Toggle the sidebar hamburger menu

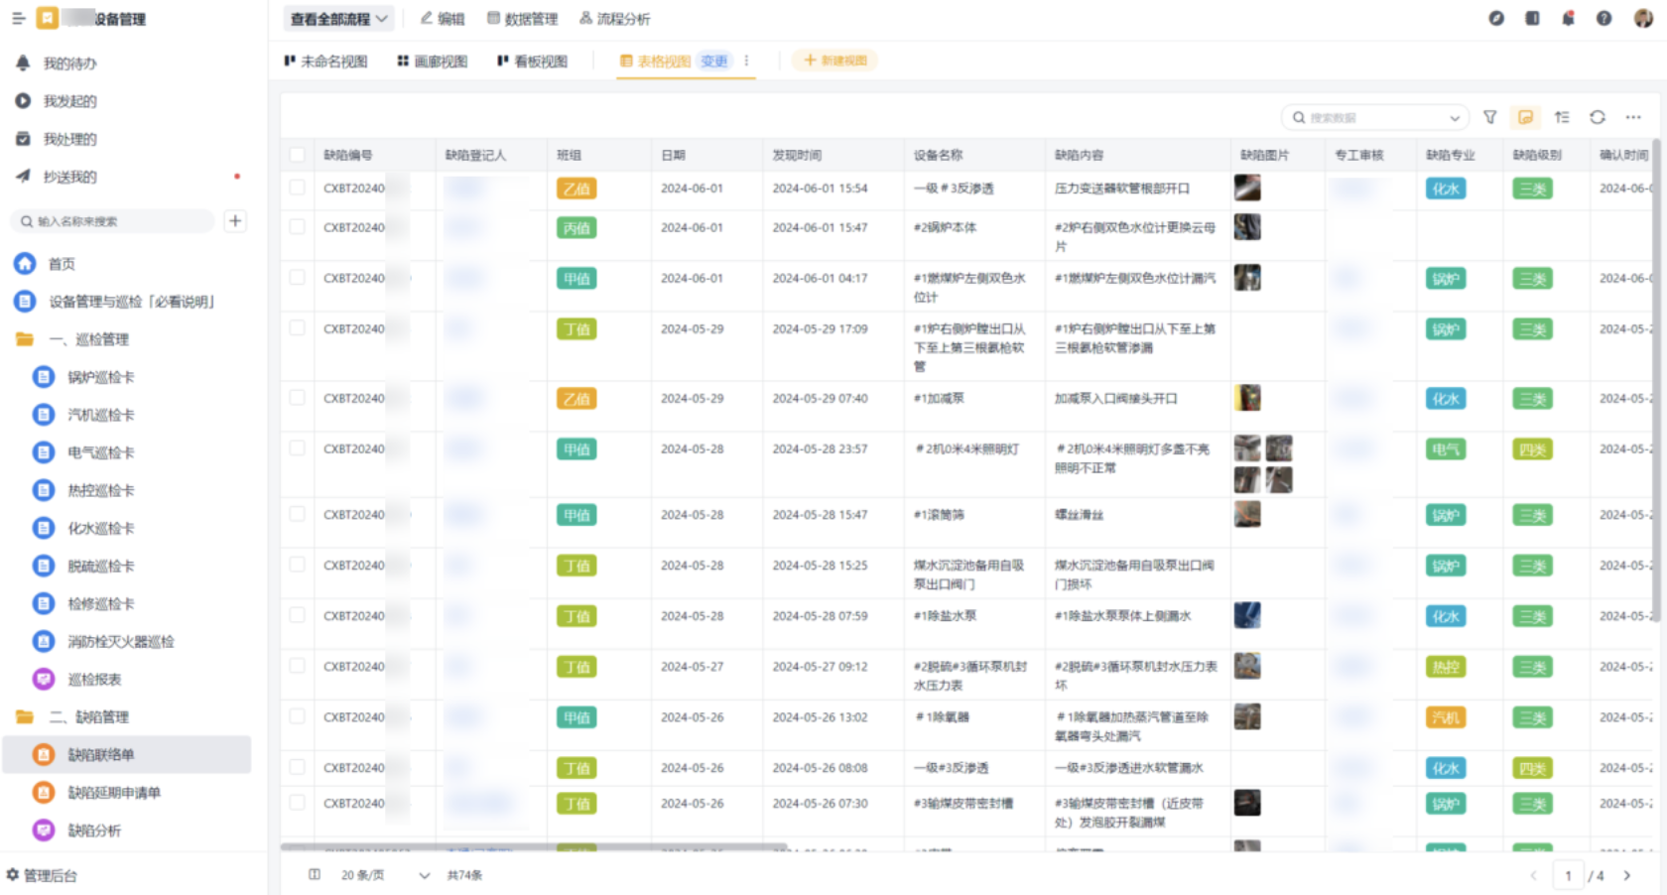(x=18, y=18)
